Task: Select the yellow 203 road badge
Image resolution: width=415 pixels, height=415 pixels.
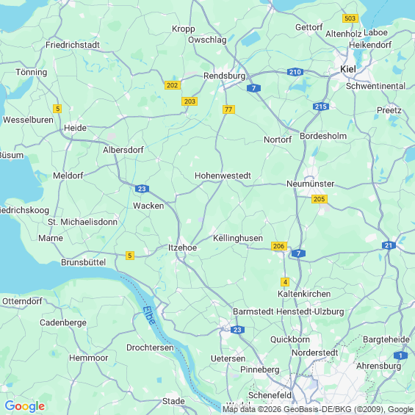Action: point(190,101)
